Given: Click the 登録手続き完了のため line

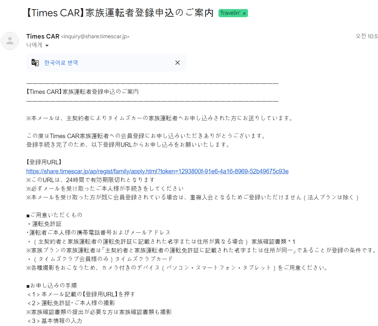Looking at the screenshot, I should pos(128,144).
